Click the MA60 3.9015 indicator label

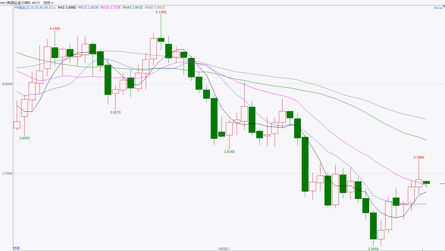click(155, 8)
